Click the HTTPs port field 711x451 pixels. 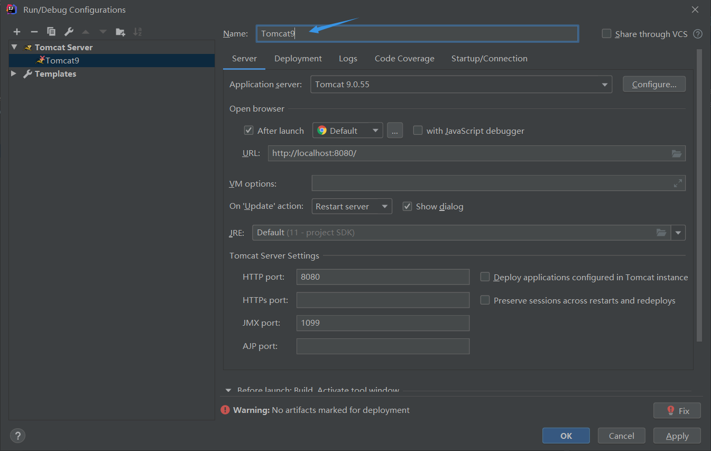pyautogui.click(x=383, y=300)
